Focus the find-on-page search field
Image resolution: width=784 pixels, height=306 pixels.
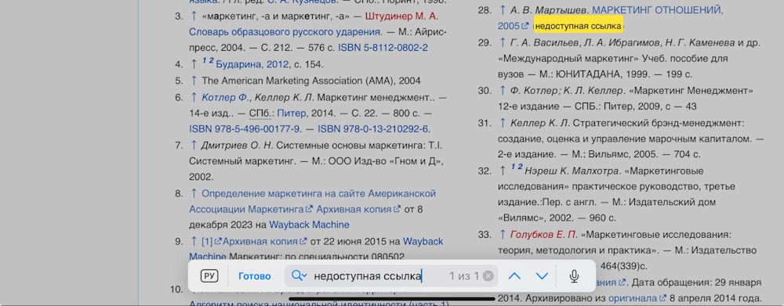tap(391, 276)
